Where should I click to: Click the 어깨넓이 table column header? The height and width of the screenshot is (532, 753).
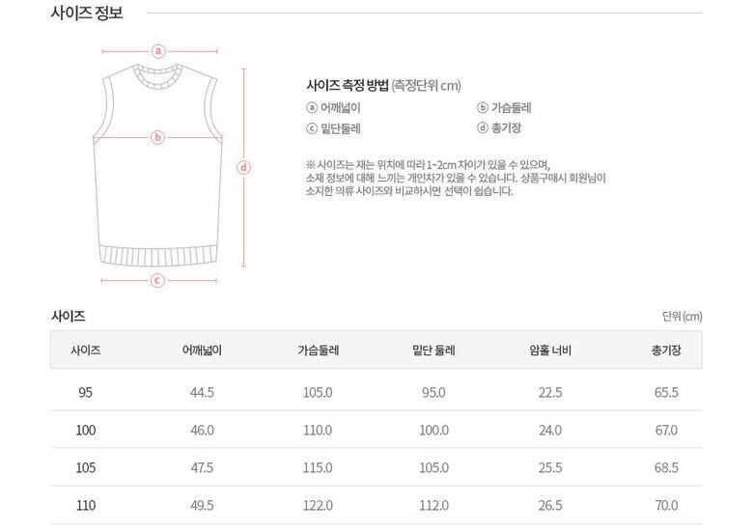coord(203,350)
